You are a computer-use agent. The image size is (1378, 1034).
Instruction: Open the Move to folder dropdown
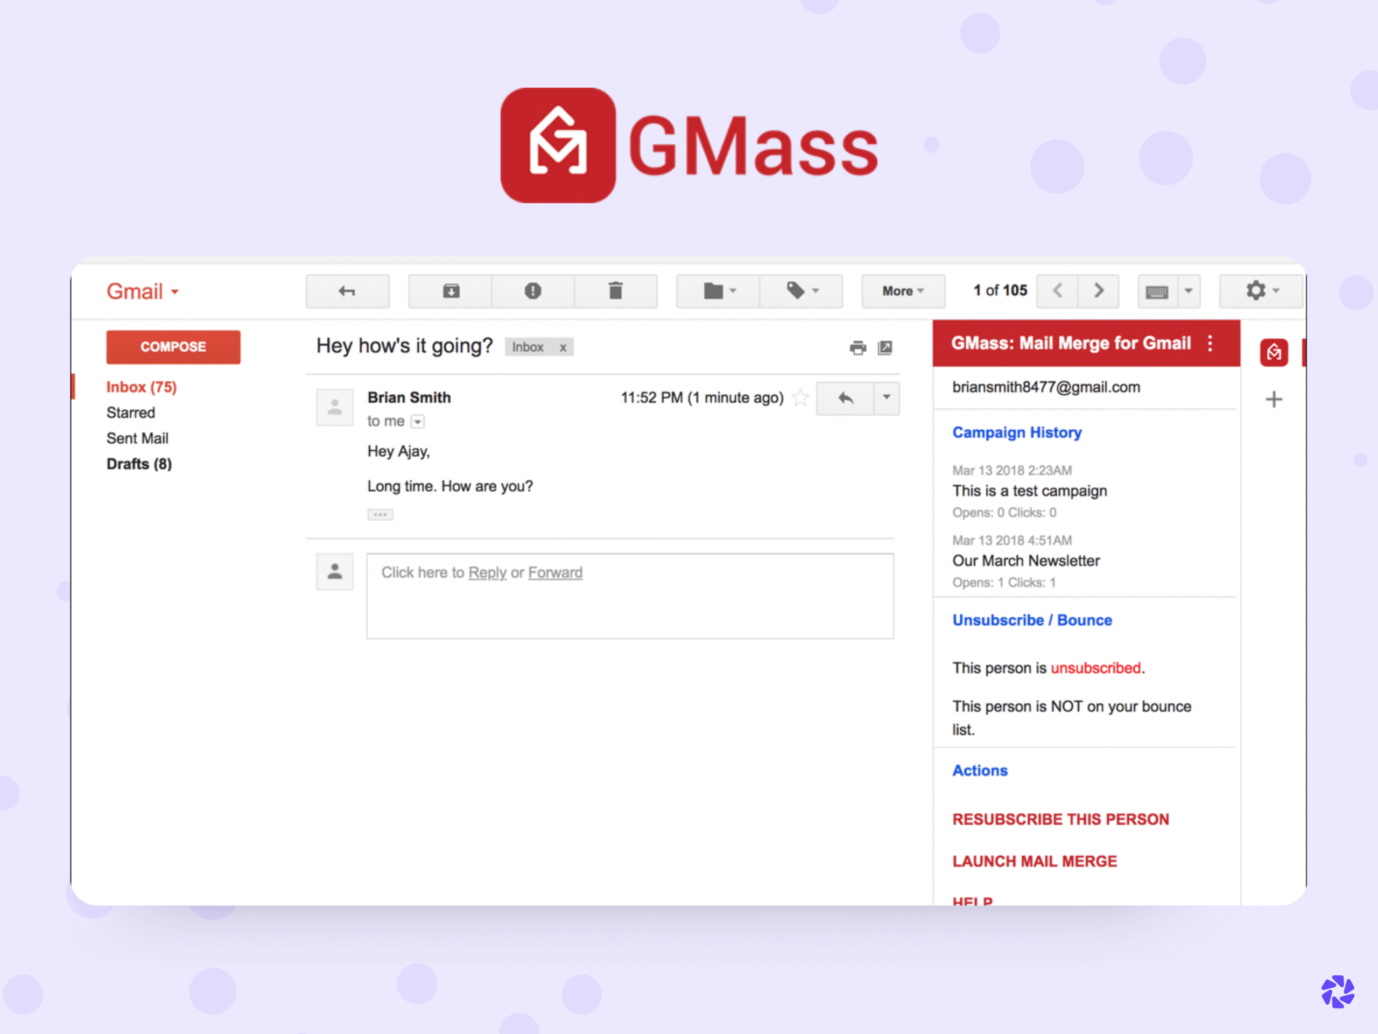pos(717,291)
